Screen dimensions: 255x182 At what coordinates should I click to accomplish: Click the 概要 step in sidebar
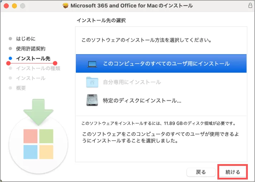click(21, 88)
